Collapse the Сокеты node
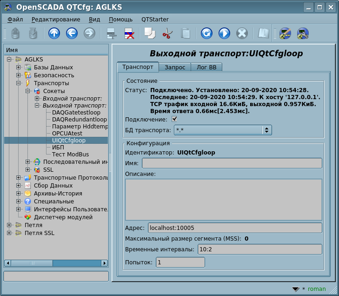Screen dimensions: 339x296 point(28,91)
